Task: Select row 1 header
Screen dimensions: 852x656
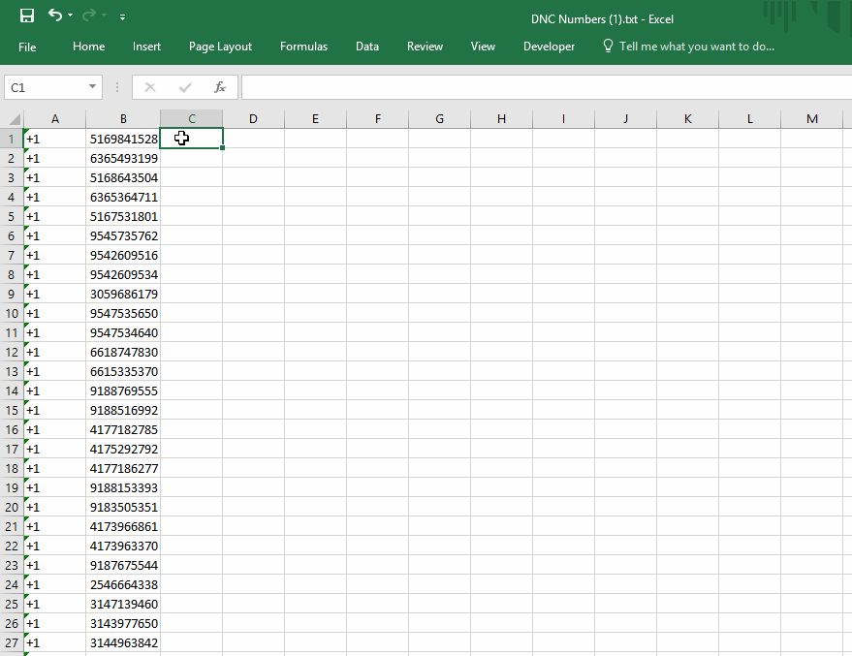Action: pyautogui.click(x=12, y=139)
